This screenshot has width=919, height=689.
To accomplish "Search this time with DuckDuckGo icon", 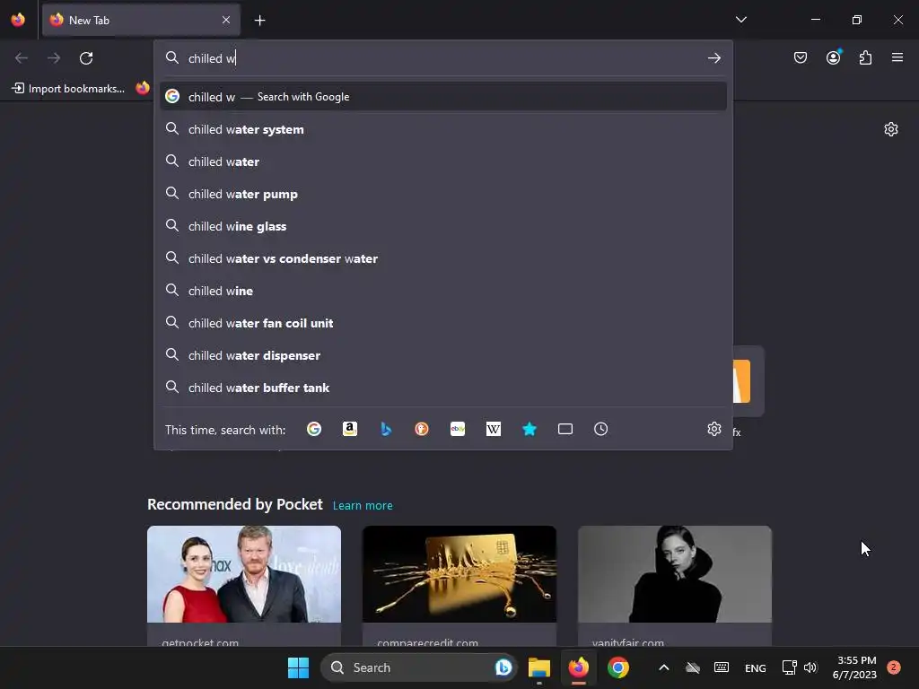I will click(422, 429).
